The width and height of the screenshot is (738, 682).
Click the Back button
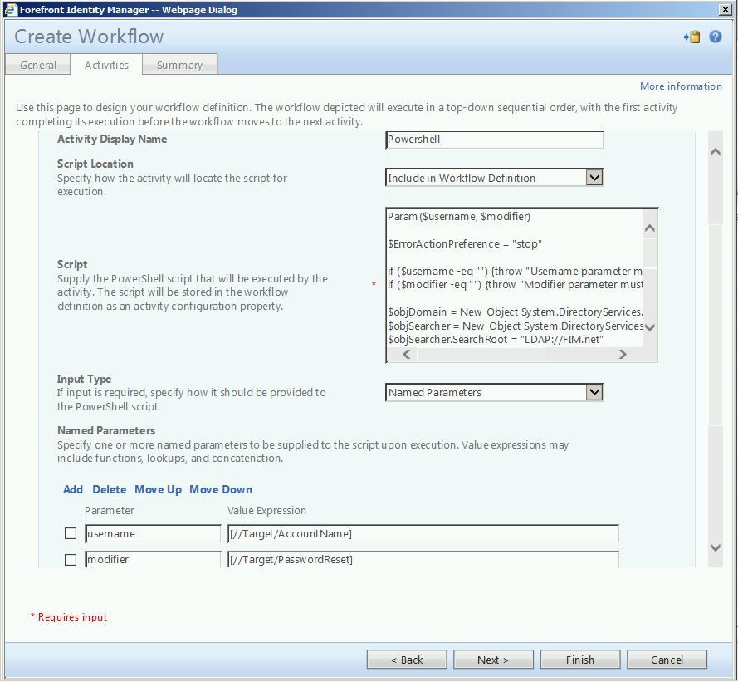(x=407, y=660)
